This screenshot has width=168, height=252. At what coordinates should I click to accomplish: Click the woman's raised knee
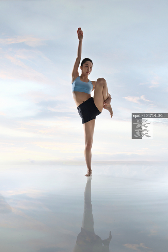(101, 81)
